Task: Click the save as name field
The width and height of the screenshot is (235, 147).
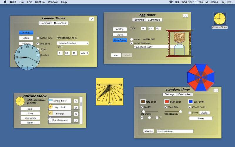Action: [x=175, y=131]
